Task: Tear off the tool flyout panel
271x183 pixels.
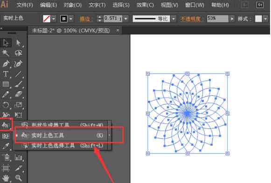Action: (110, 135)
